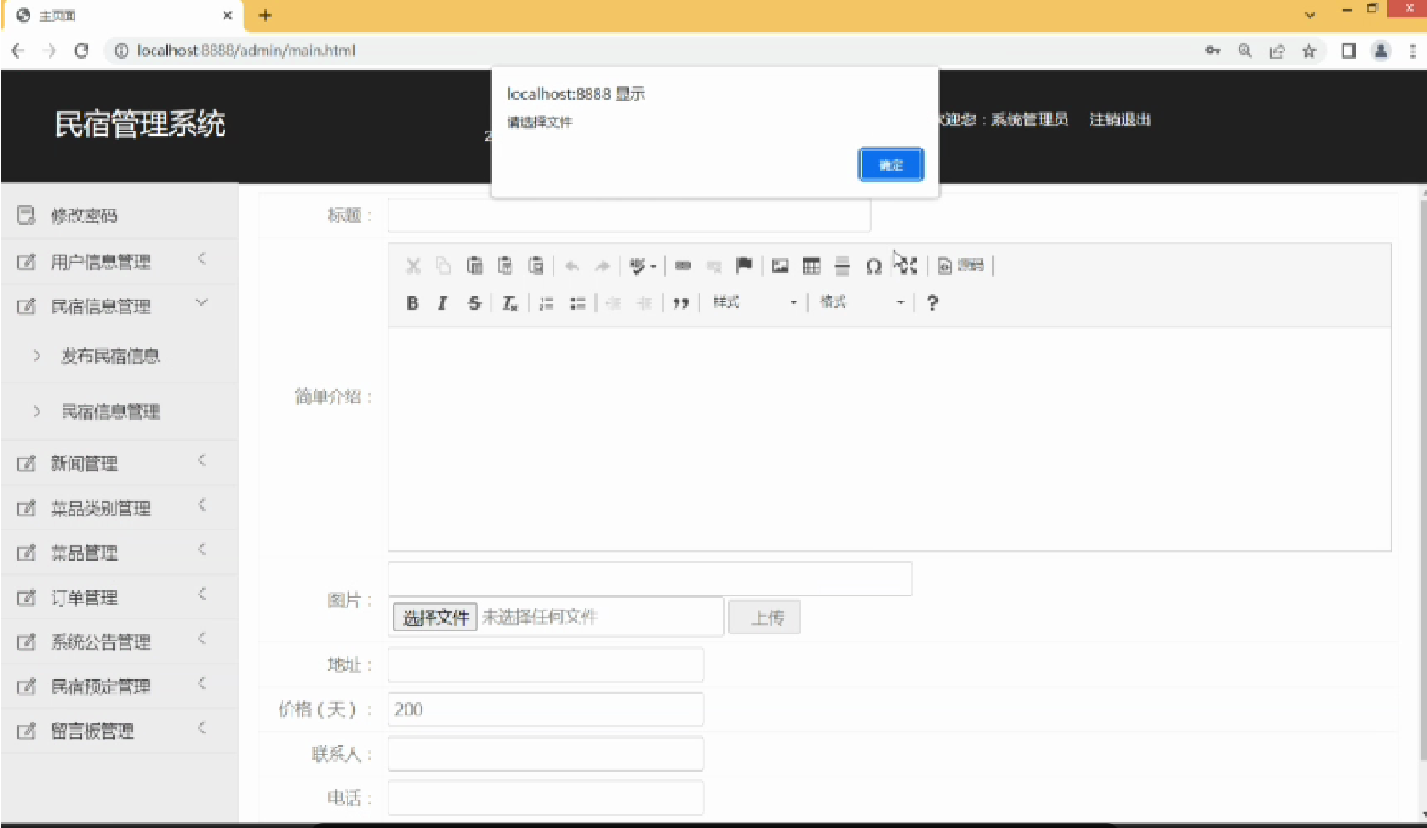This screenshot has height=828, width=1427.
Task: Insert a numbered list
Action: point(546,303)
